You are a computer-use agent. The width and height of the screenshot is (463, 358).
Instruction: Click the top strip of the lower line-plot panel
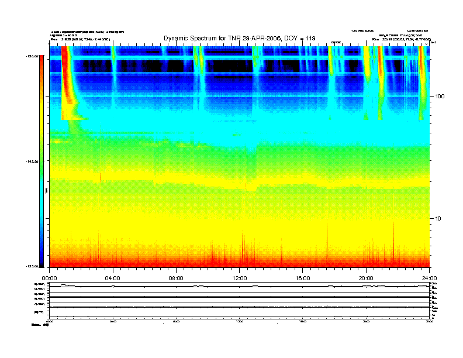[240, 284]
